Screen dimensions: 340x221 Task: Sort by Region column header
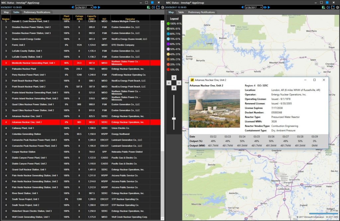(6, 19)
